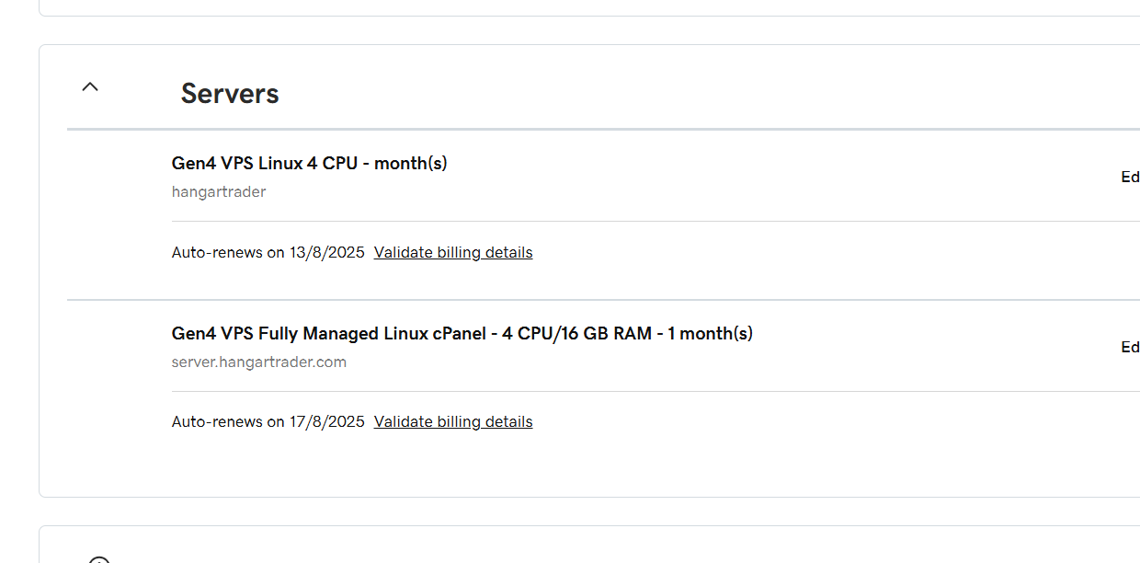Validate billing details for the 13/8/2025 renewal
Viewport: 1140px width, 563px height.
453,252
